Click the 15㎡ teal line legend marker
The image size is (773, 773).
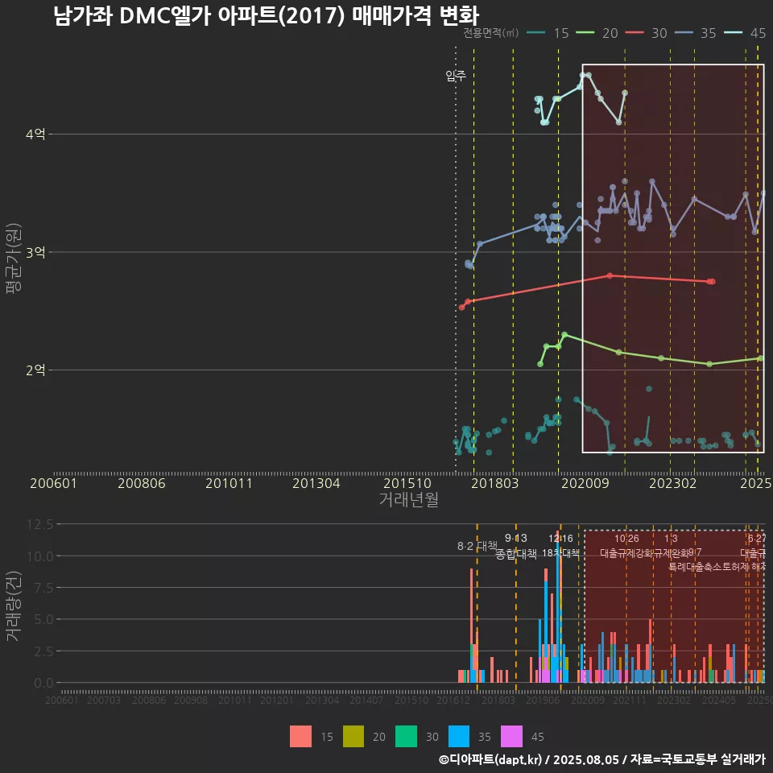536,33
